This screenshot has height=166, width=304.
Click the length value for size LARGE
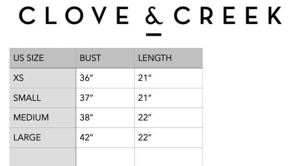click(x=144, y=138)
